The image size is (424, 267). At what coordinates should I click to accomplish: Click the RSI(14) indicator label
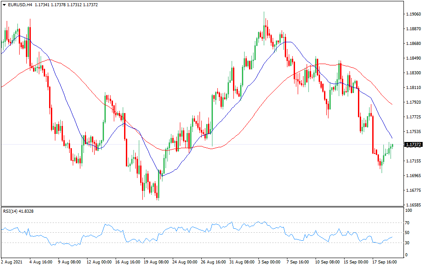18,211
